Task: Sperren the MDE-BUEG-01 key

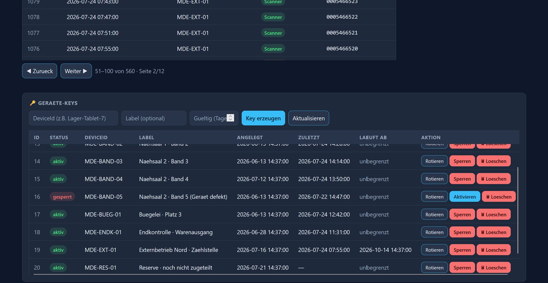Action: point(462,215)
